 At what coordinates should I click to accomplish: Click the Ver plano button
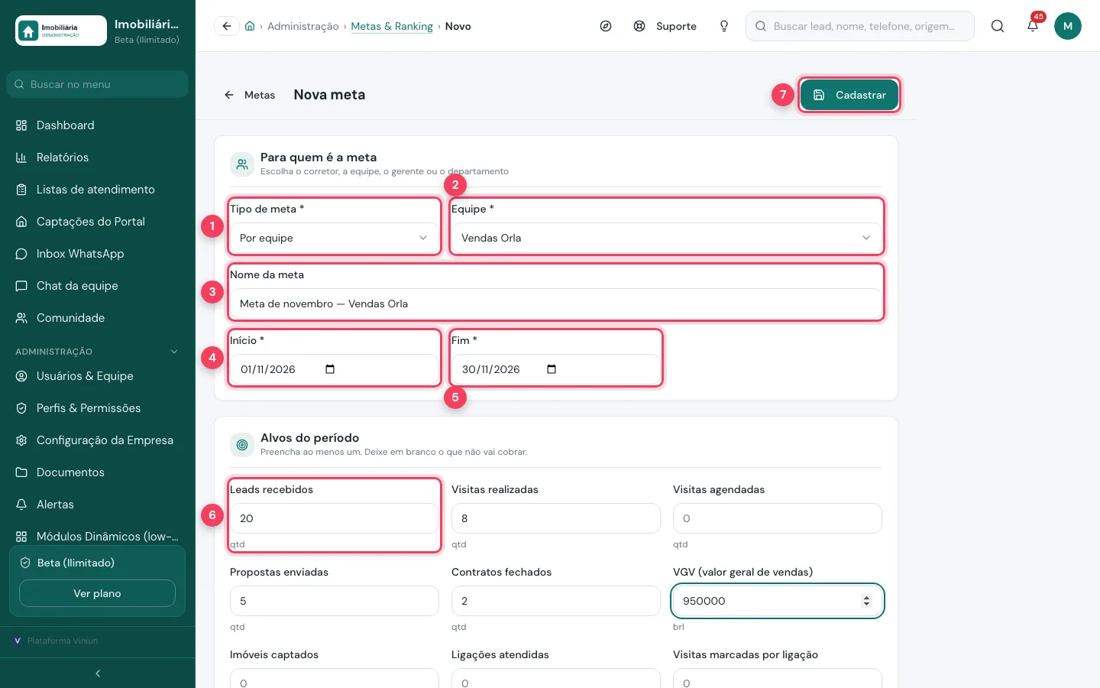pyautogui.click(x=97, y=593)
